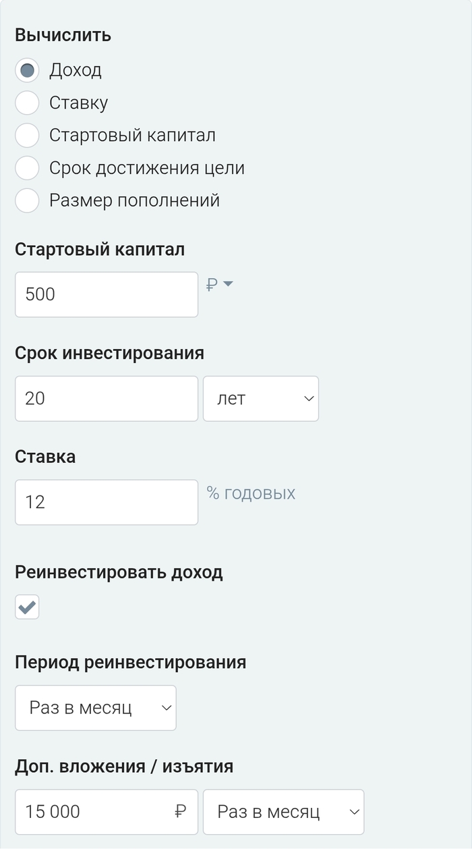
Task: Click the Размер пополнений label text
Action: coord(134,200)
